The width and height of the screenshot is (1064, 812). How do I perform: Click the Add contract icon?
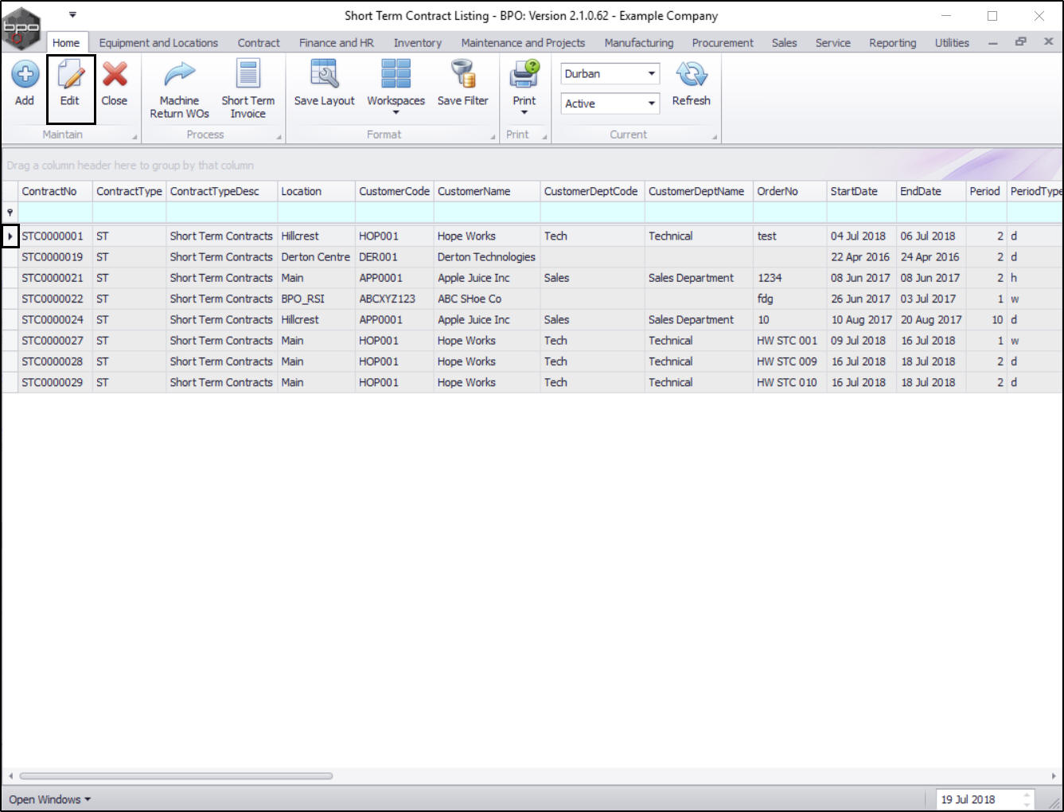[25, 75]
